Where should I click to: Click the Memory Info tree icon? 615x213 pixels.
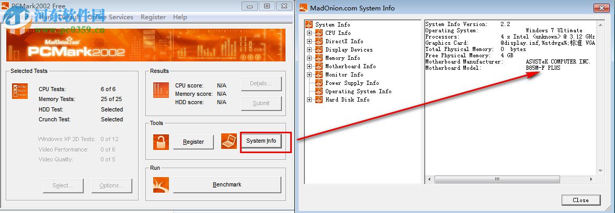click(x=319, y=58)
